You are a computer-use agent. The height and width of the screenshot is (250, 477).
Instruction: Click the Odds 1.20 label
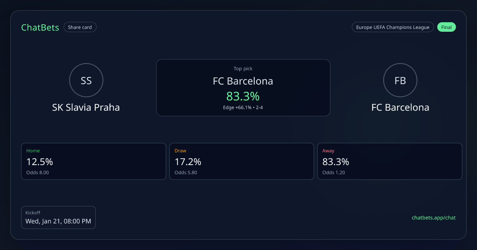tap(334, 173)
